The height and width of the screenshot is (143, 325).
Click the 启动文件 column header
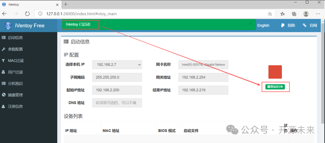click(x=191, y=131)
